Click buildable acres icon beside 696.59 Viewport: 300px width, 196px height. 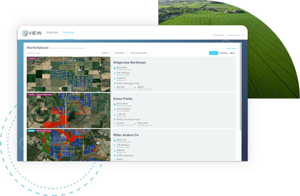click(115, 151)
